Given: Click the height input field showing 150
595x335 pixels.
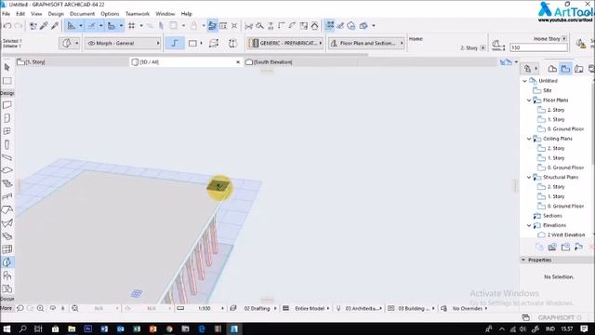Looking at the screenshot, I should 539,47.
